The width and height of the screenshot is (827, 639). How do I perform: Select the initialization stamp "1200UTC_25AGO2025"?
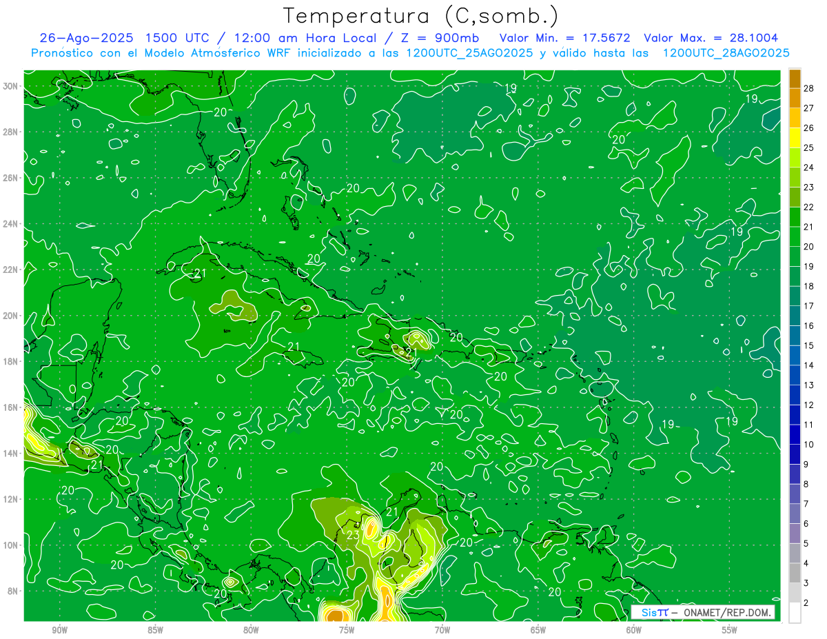coord(469,53)
